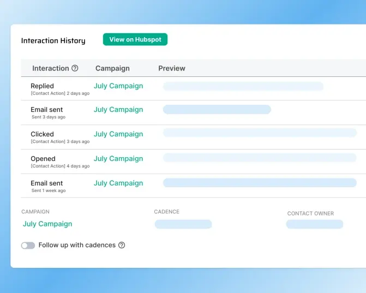
Task: Click the View on Hubspot button
Action: [135, 39]
